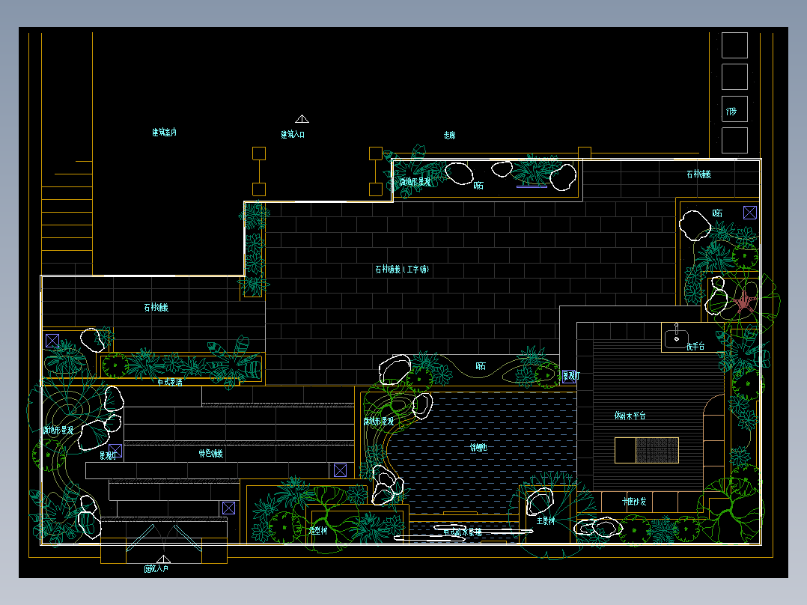Click the 主景树 label
The image size is (807, 605).
coord(546,520)
